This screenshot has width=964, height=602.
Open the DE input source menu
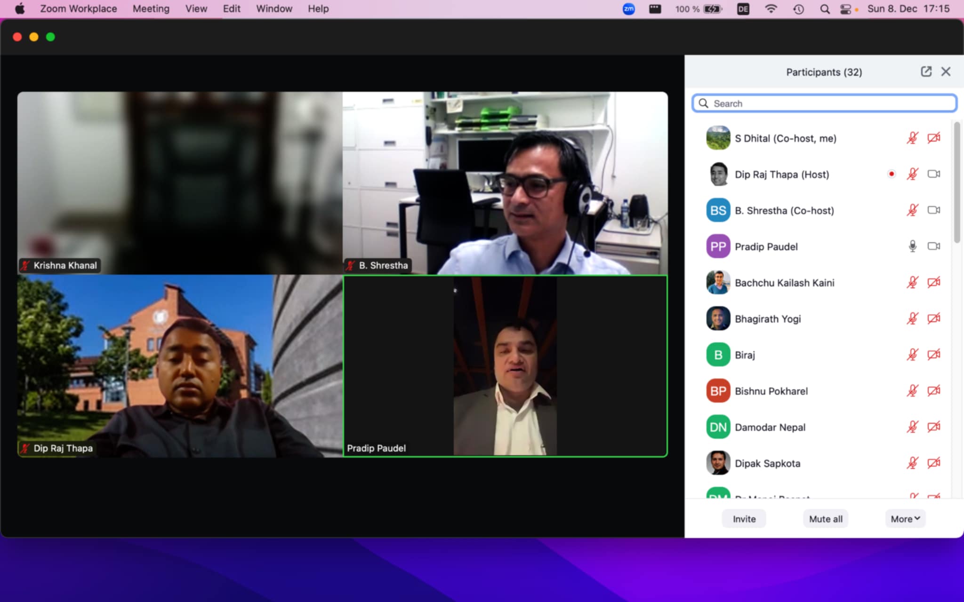click(x=743, y=9)
